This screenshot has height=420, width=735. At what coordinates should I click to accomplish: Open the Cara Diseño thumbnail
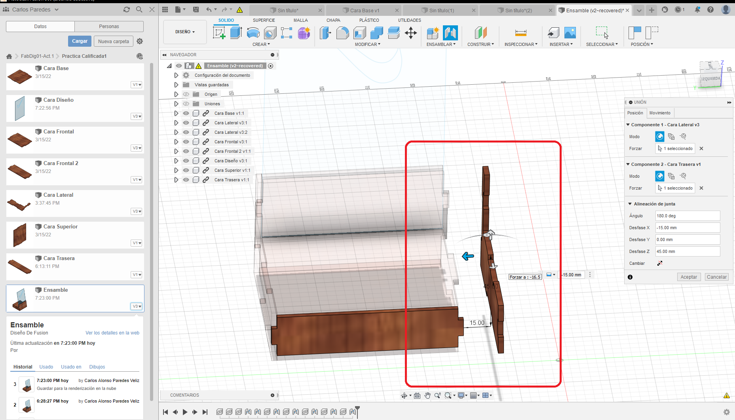click(20, 108)
